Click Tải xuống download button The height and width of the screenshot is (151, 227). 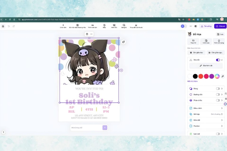coord(206,26)
